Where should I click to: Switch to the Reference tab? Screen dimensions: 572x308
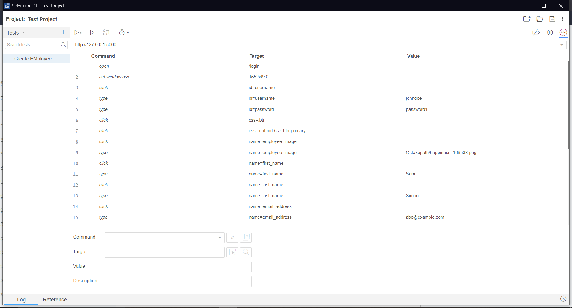tap(55, 300)
